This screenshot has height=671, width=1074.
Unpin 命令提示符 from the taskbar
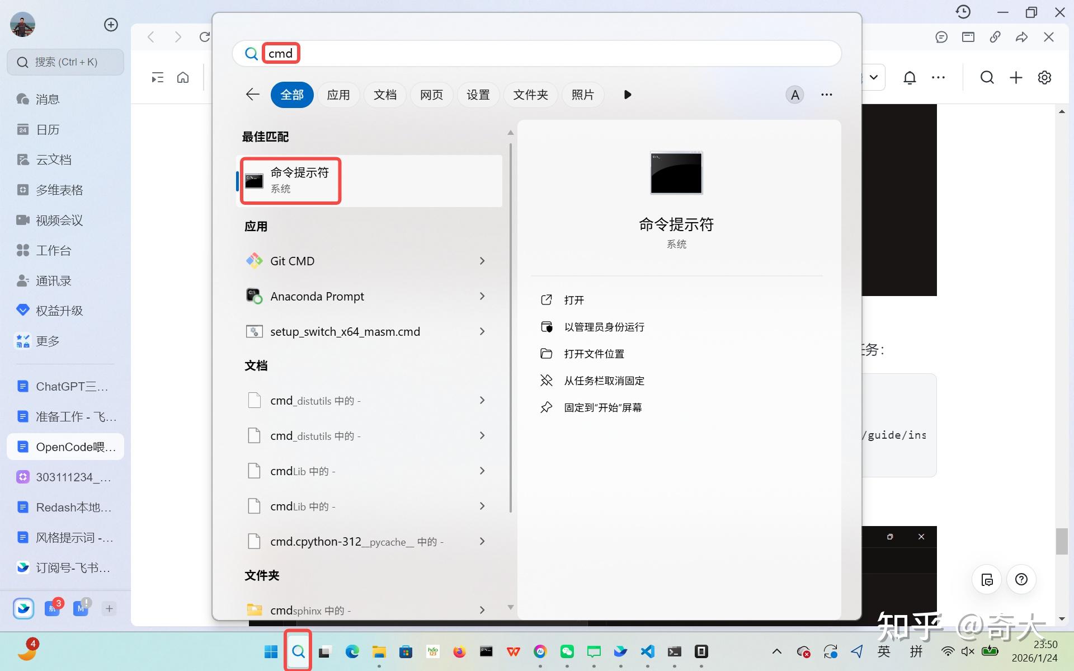point(604,381)
